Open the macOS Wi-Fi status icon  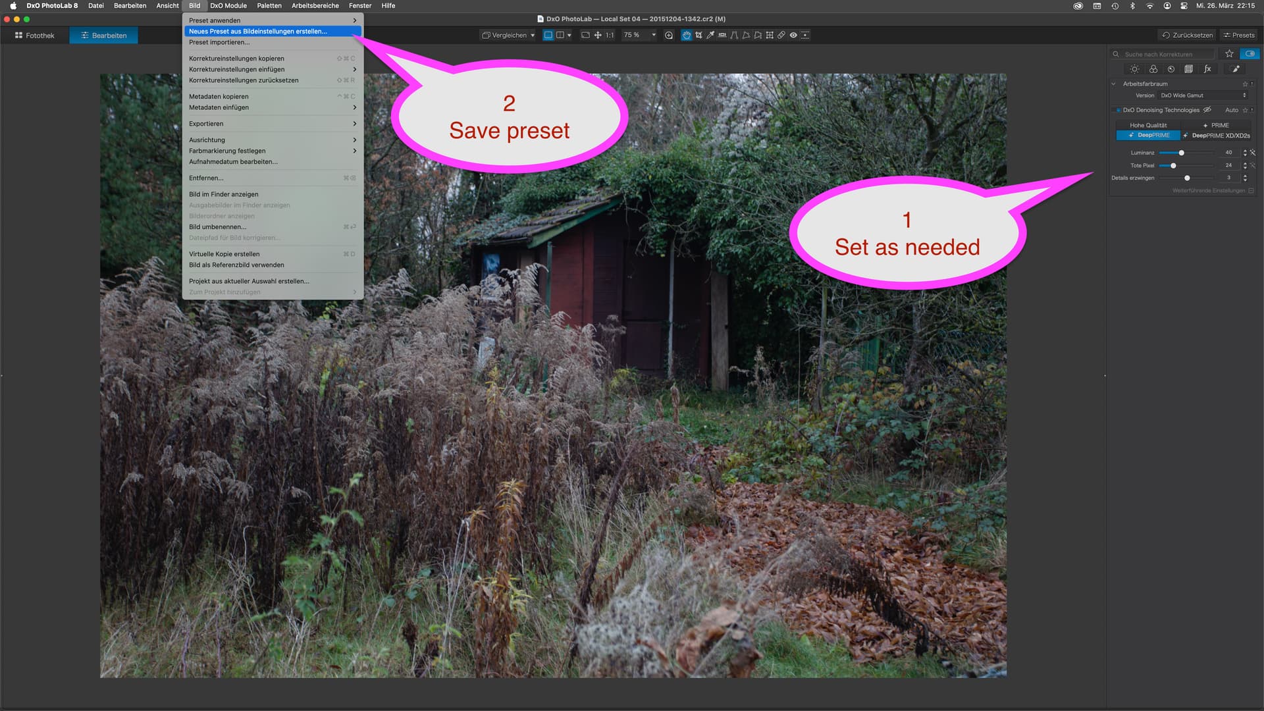[1149, 5]
